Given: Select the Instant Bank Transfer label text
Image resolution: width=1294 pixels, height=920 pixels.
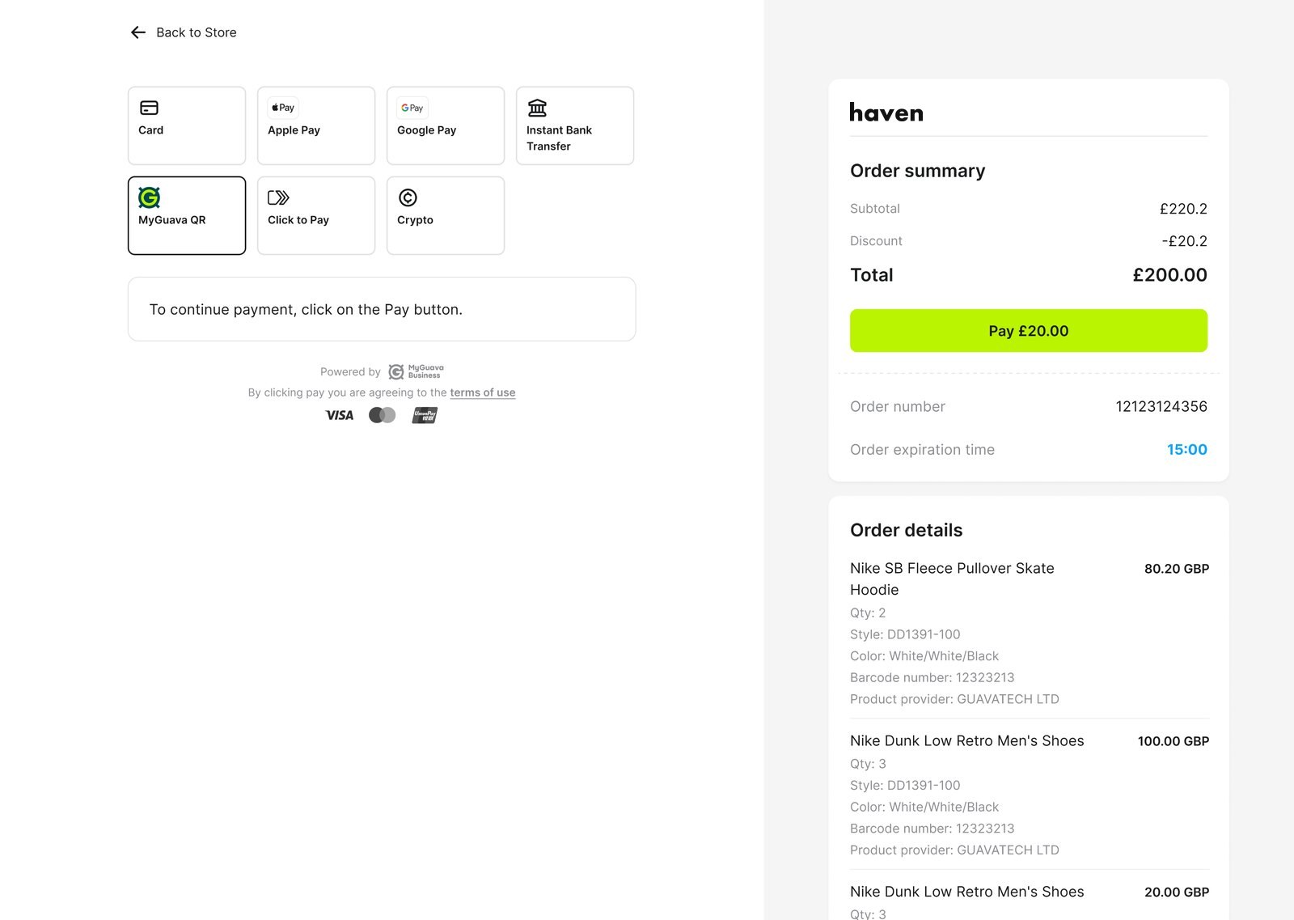Looking at the screenshot, I should pos(559,138).
